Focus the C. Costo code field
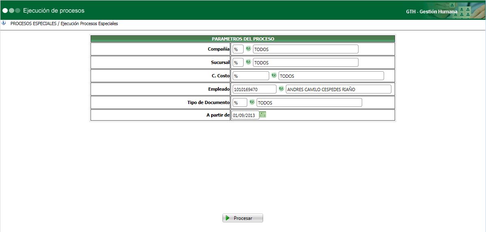 [x=251, y=76]
